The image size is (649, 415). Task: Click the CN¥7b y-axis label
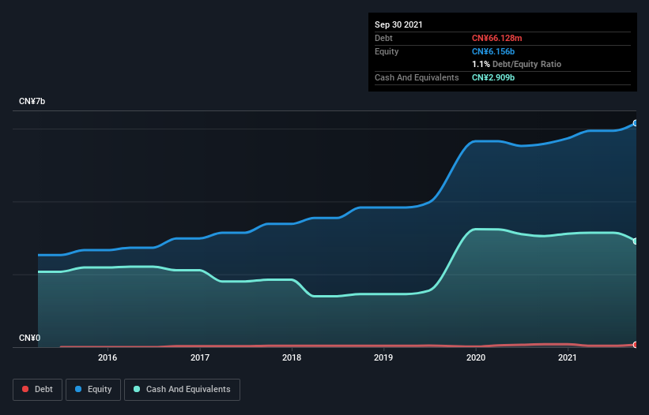click(x=32, y=102)
